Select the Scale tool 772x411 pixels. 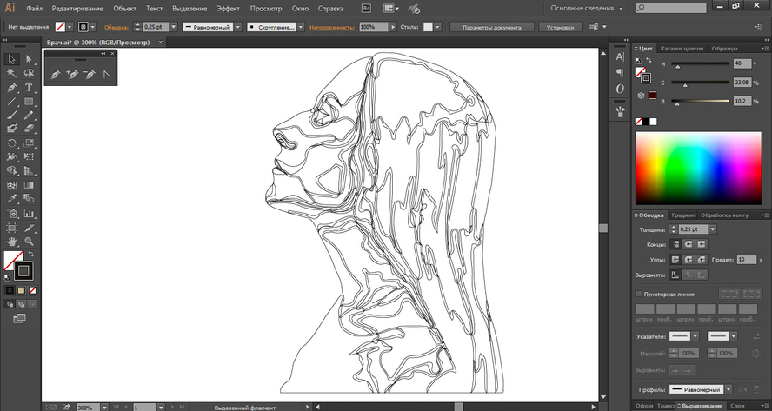29,143
